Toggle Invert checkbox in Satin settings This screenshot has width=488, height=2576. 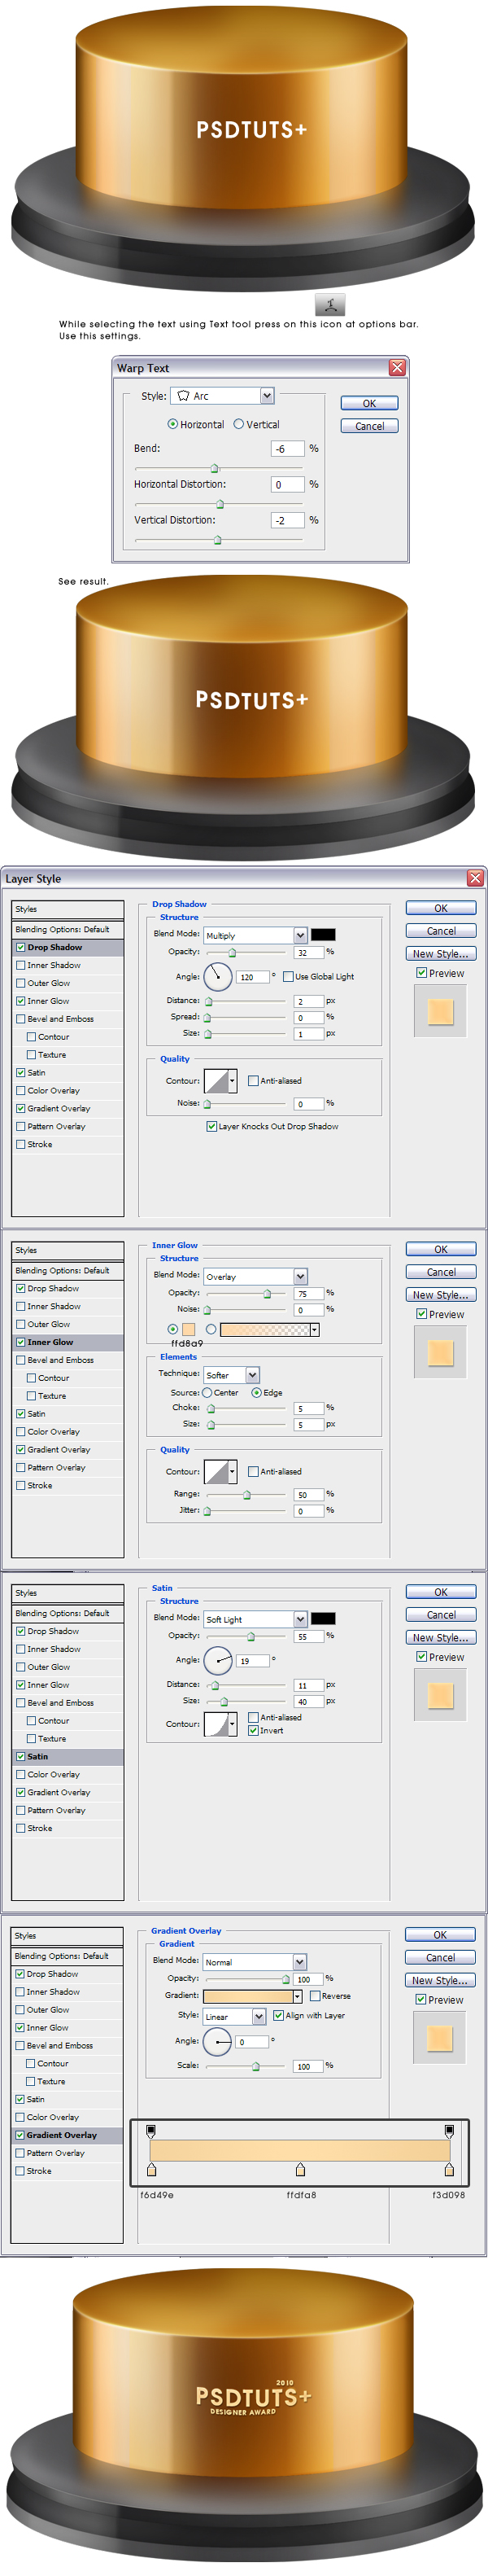(253, 1730)
